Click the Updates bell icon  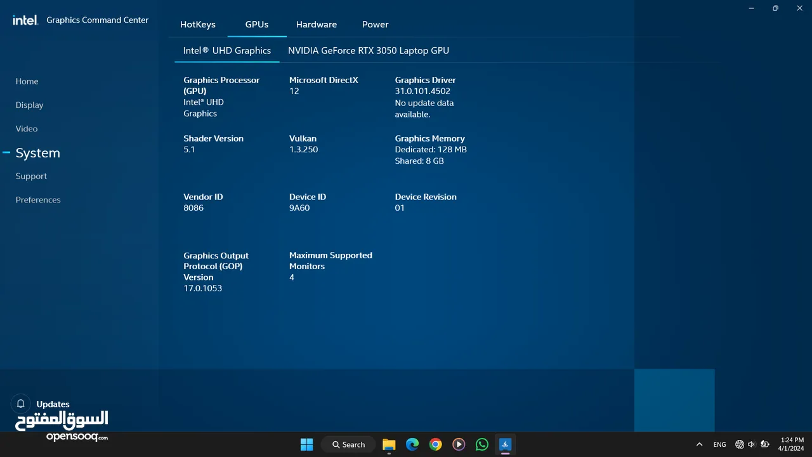pos(21,404)
